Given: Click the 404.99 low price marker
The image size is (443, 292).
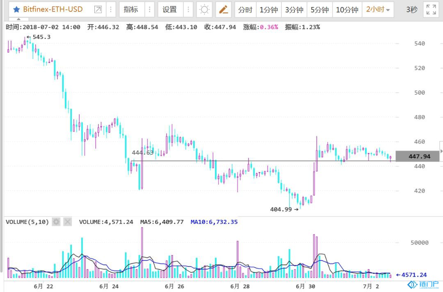Looking at the screenshot, I should [284, 209].
